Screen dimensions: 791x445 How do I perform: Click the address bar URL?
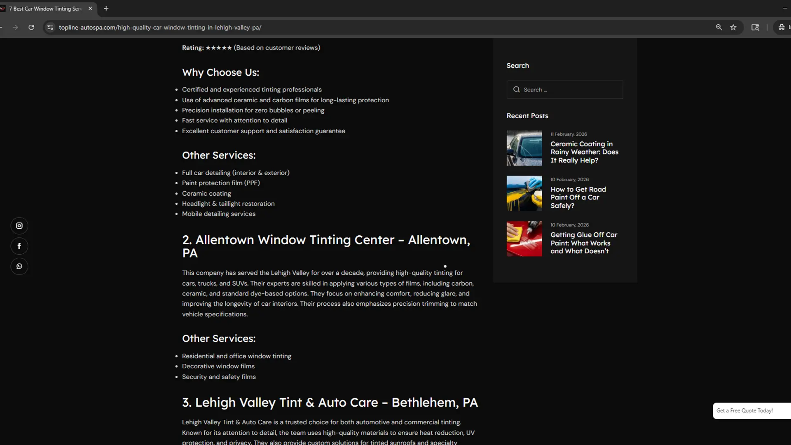160,27
